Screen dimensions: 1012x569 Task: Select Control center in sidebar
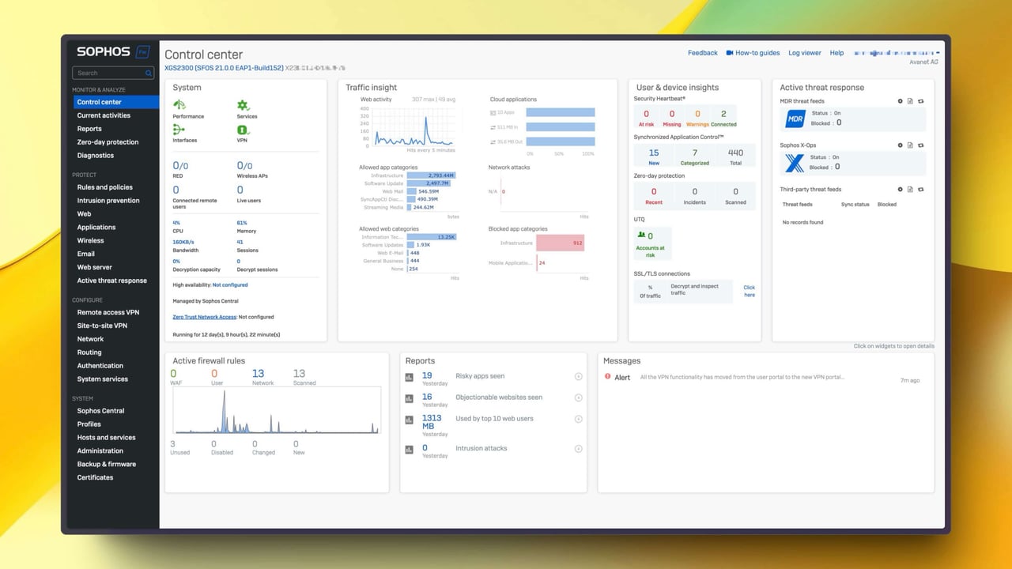(x=116, y=102)
